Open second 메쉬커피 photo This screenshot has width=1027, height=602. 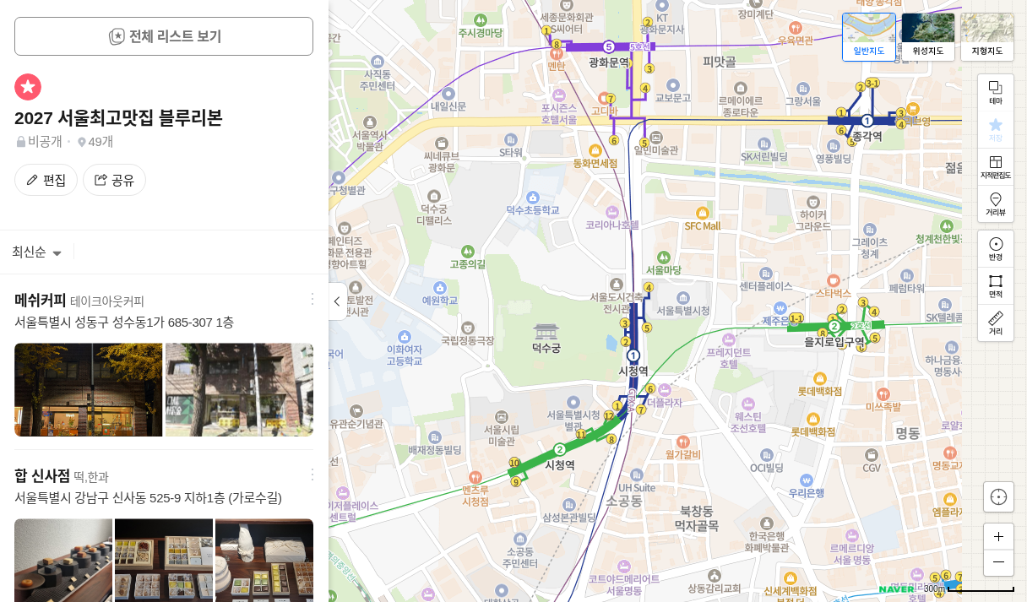pyautogui.click(x=240, y=389)
